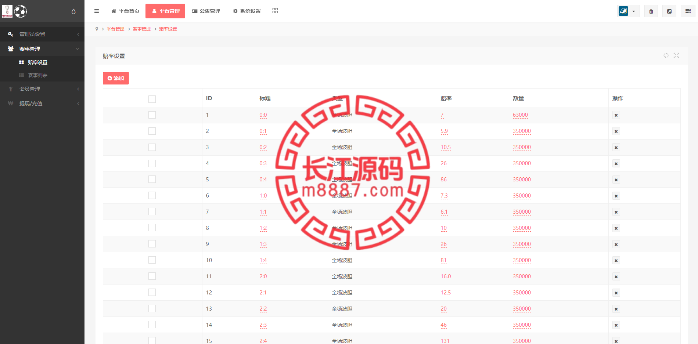This screenshot has width=698, height=344.
Task: Check the checkbox for row ID 7
Action: (152, 211)
